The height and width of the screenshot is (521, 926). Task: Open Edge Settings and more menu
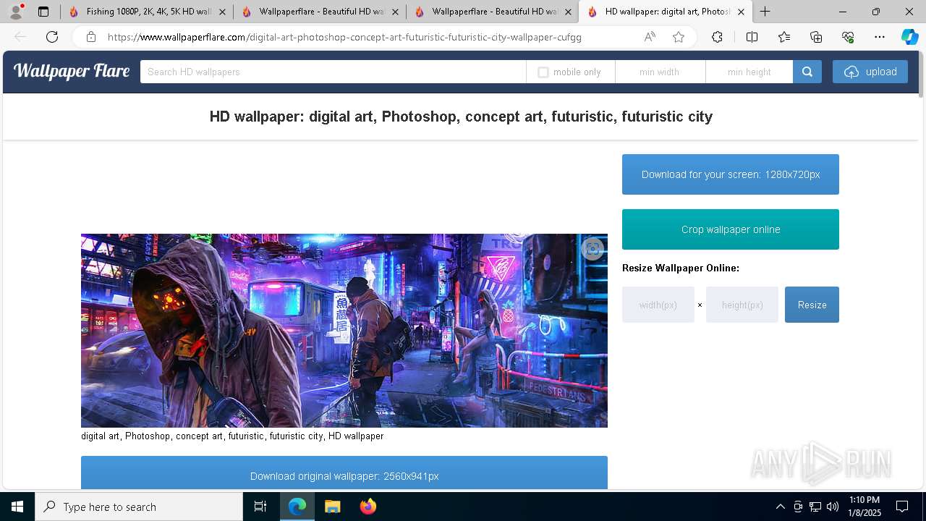pos(880,37)
